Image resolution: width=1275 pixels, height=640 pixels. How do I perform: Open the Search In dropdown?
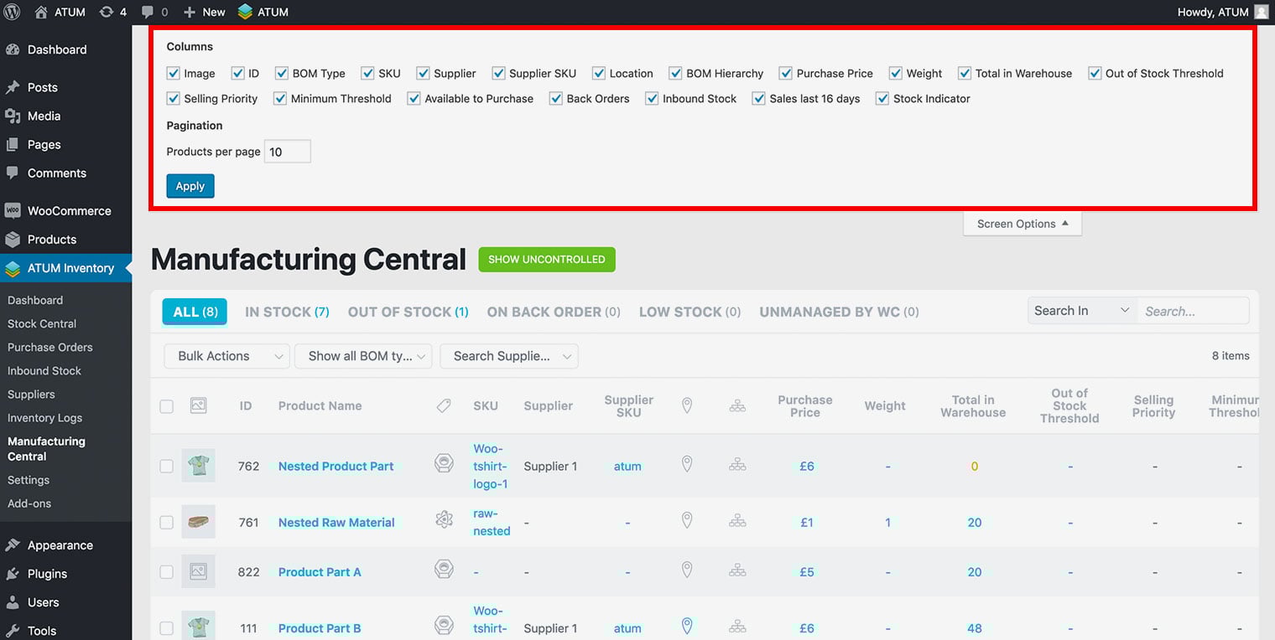(x=1081, y=311)
